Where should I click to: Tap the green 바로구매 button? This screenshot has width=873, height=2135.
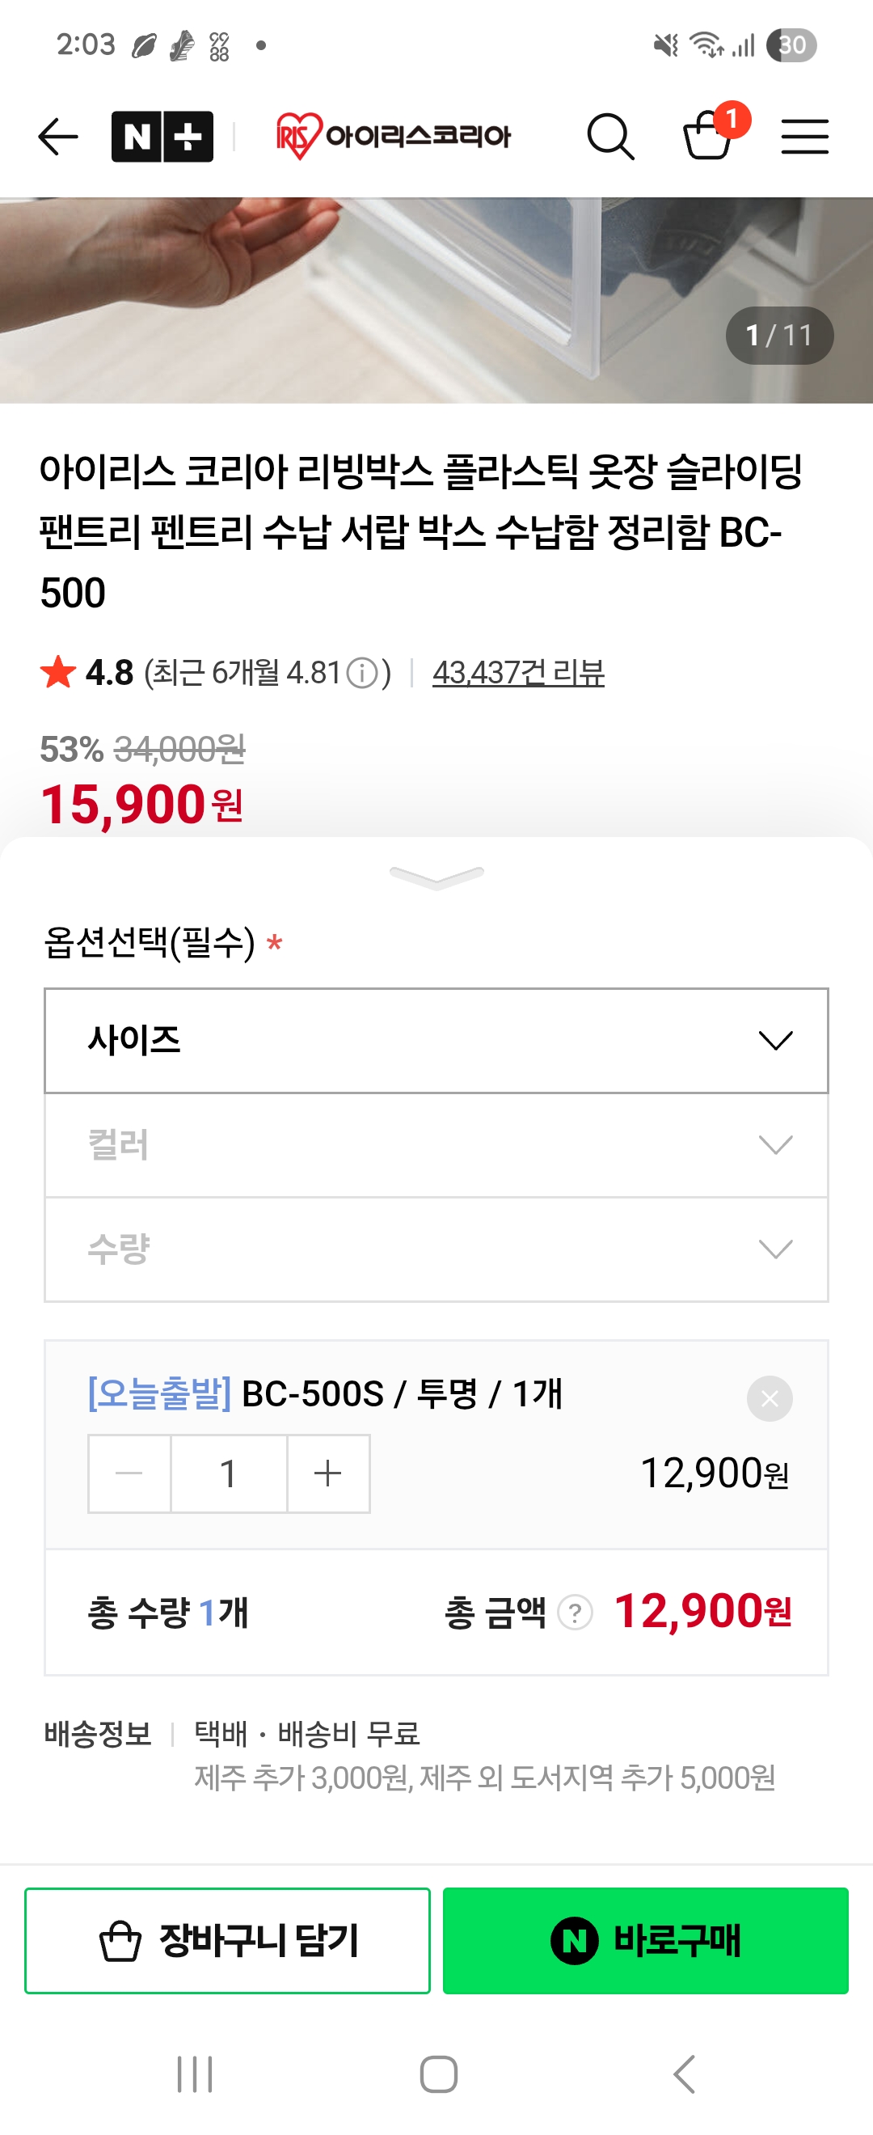645,1940
